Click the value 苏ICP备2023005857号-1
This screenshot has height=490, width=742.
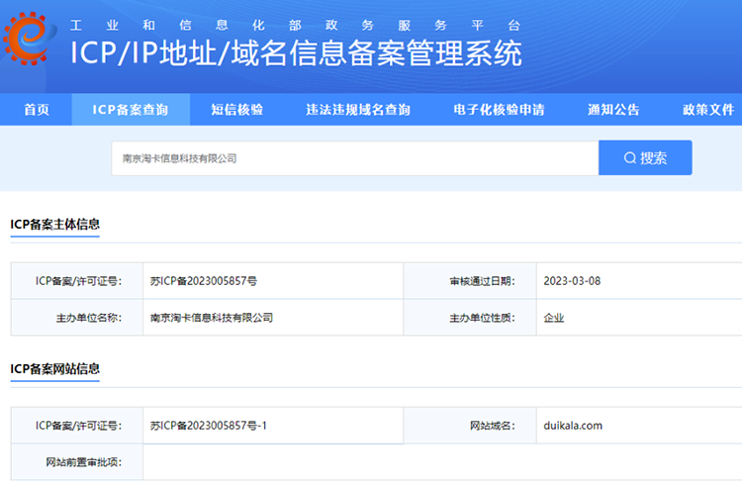click(208, 426)
